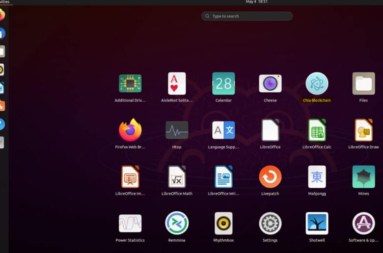Image resolution: width=383 pixels, height=253 pixels.
Task: Launch Remmina remote desktop client
Action: click(x=177, y=223)
